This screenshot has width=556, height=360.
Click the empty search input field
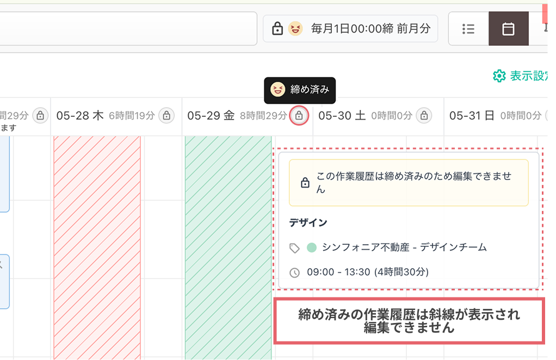[128, 29]
